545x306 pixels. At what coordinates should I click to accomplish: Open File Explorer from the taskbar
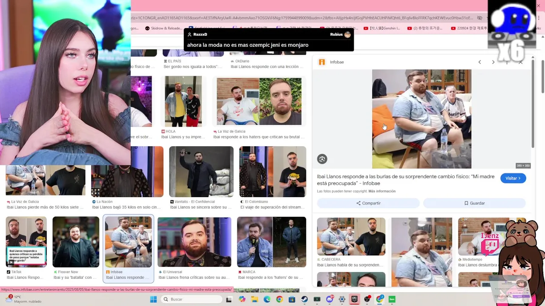(254, 299)
